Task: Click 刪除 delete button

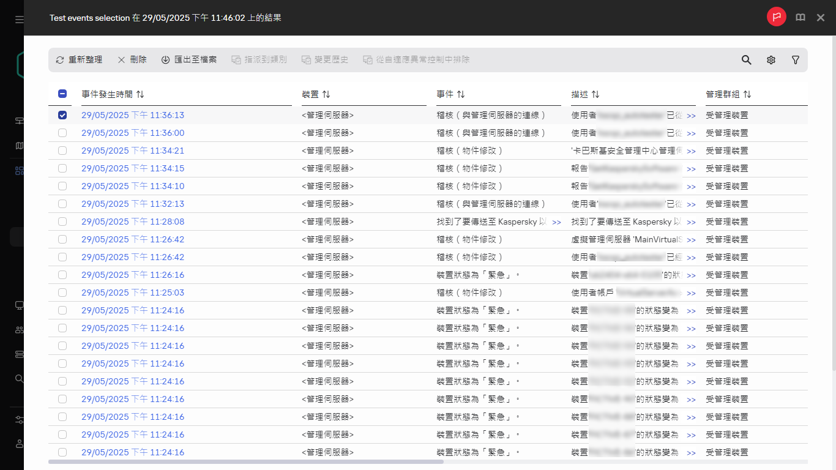Action: pos(132,60)
